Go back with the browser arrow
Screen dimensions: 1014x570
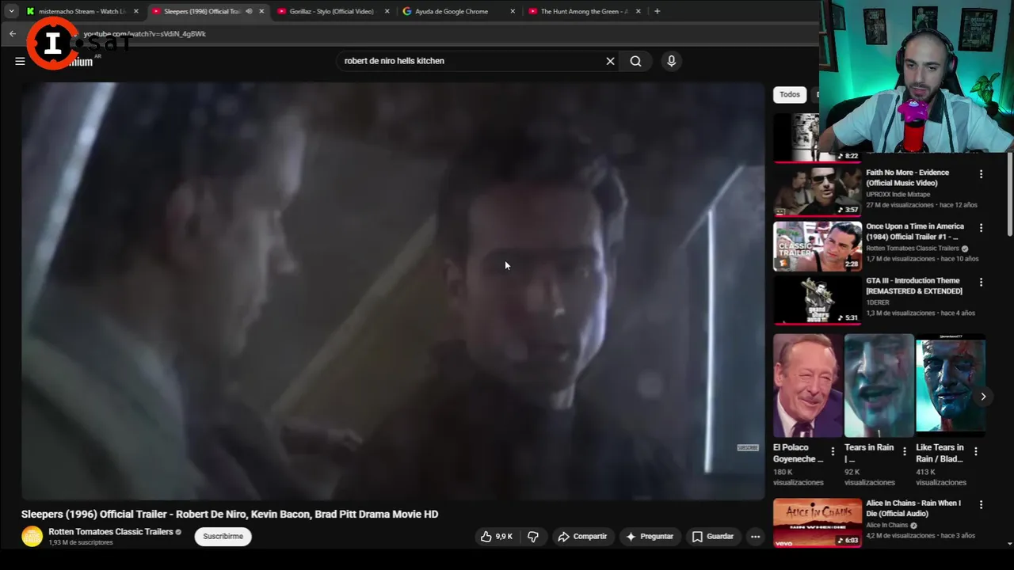pos(12,33)
